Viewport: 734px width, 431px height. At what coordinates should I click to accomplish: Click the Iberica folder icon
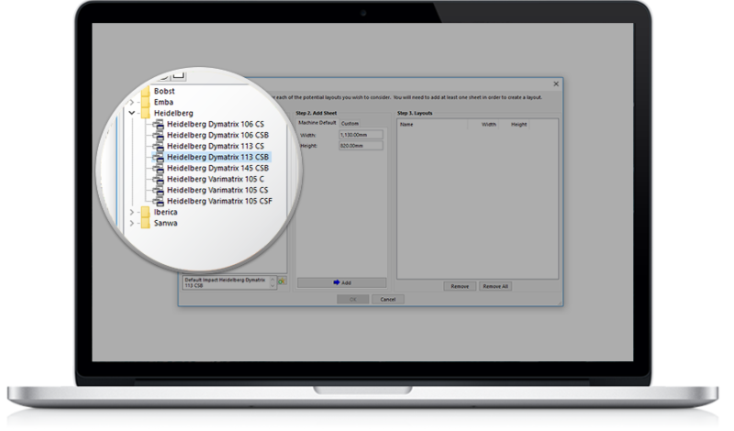146,212
